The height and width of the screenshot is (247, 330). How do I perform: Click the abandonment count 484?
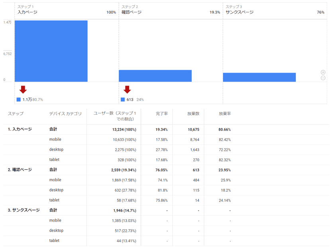pyautogui.click(x=196, y=180)
